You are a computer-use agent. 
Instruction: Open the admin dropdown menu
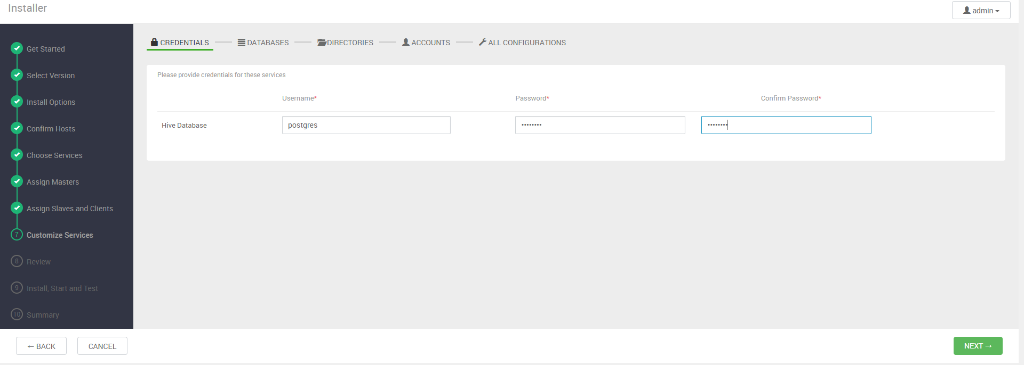(981, 10)
